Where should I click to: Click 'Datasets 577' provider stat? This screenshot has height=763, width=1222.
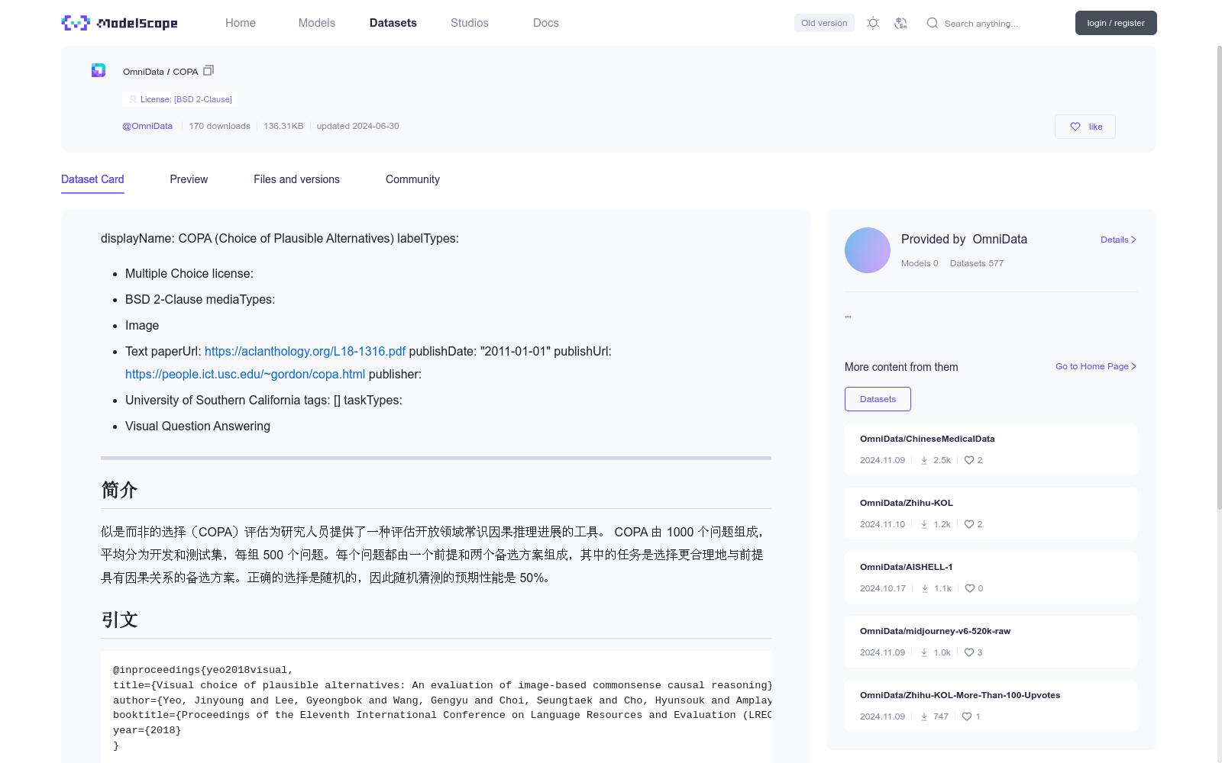(x=977, y=263)
